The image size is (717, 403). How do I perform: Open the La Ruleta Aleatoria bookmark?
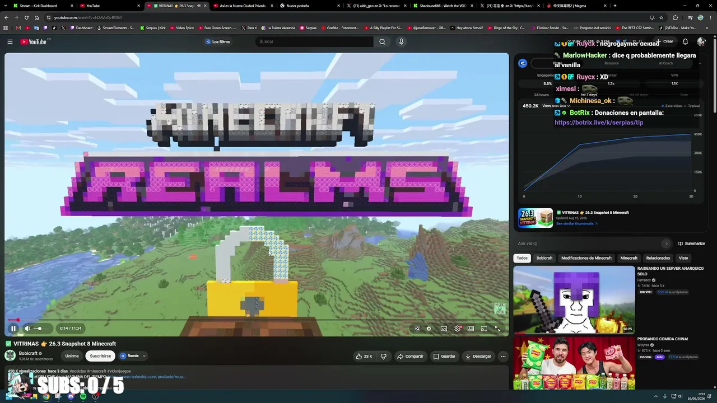pos(278,28)
